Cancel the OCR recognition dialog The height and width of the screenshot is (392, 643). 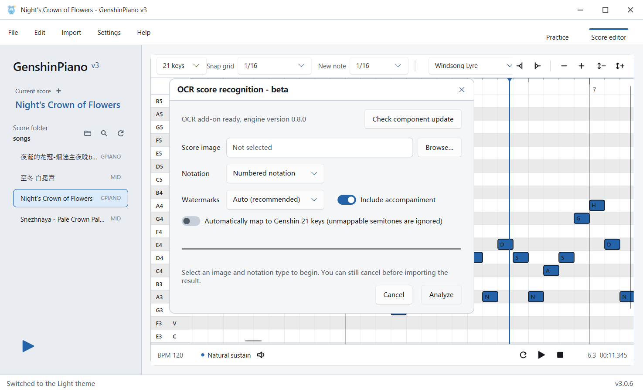coord(394,295)
